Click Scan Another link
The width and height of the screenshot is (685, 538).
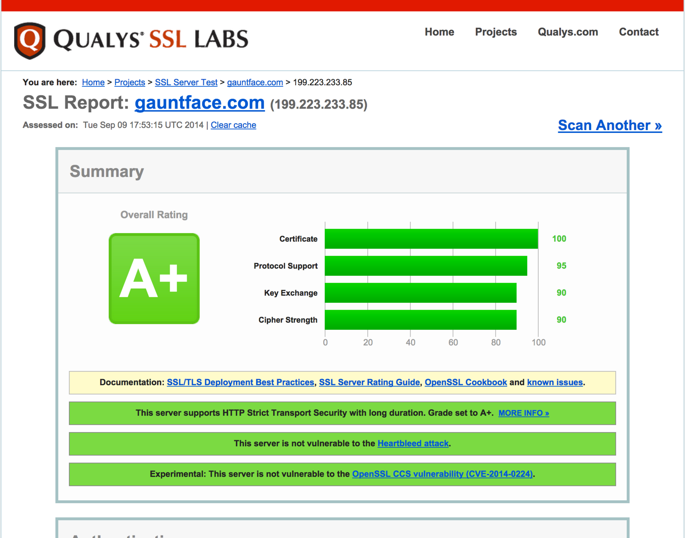pos(610,125)
